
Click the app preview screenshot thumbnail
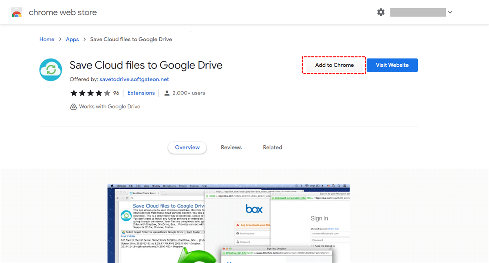click(229, 223)
